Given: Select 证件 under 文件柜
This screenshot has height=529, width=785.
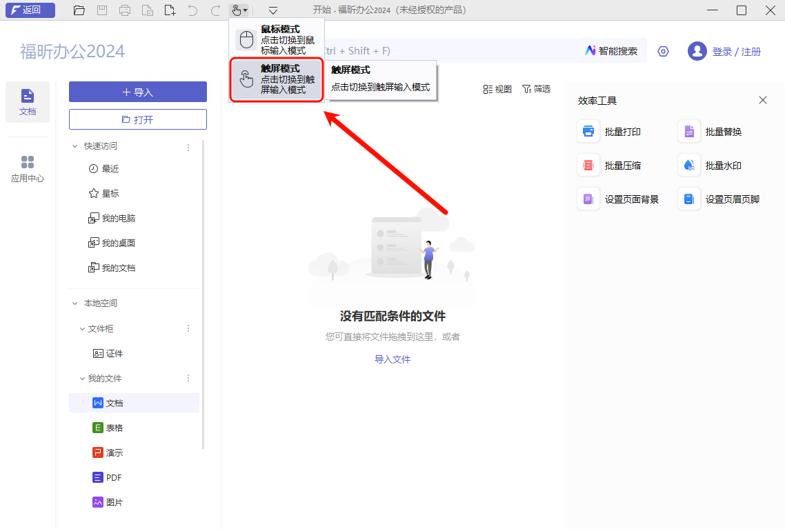Looking at the screenshot, I should (x=108, y=354).
